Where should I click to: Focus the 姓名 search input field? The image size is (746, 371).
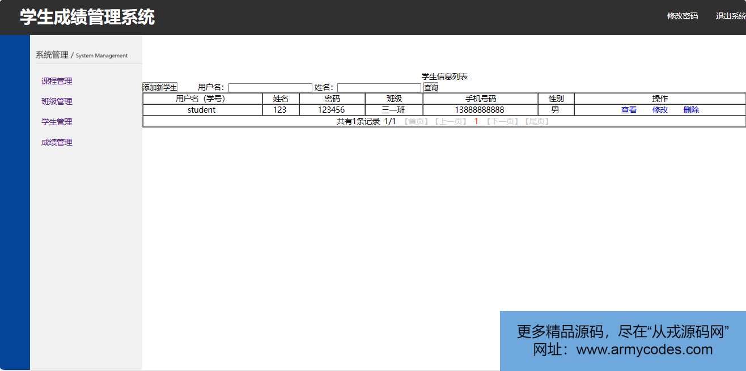379,88
